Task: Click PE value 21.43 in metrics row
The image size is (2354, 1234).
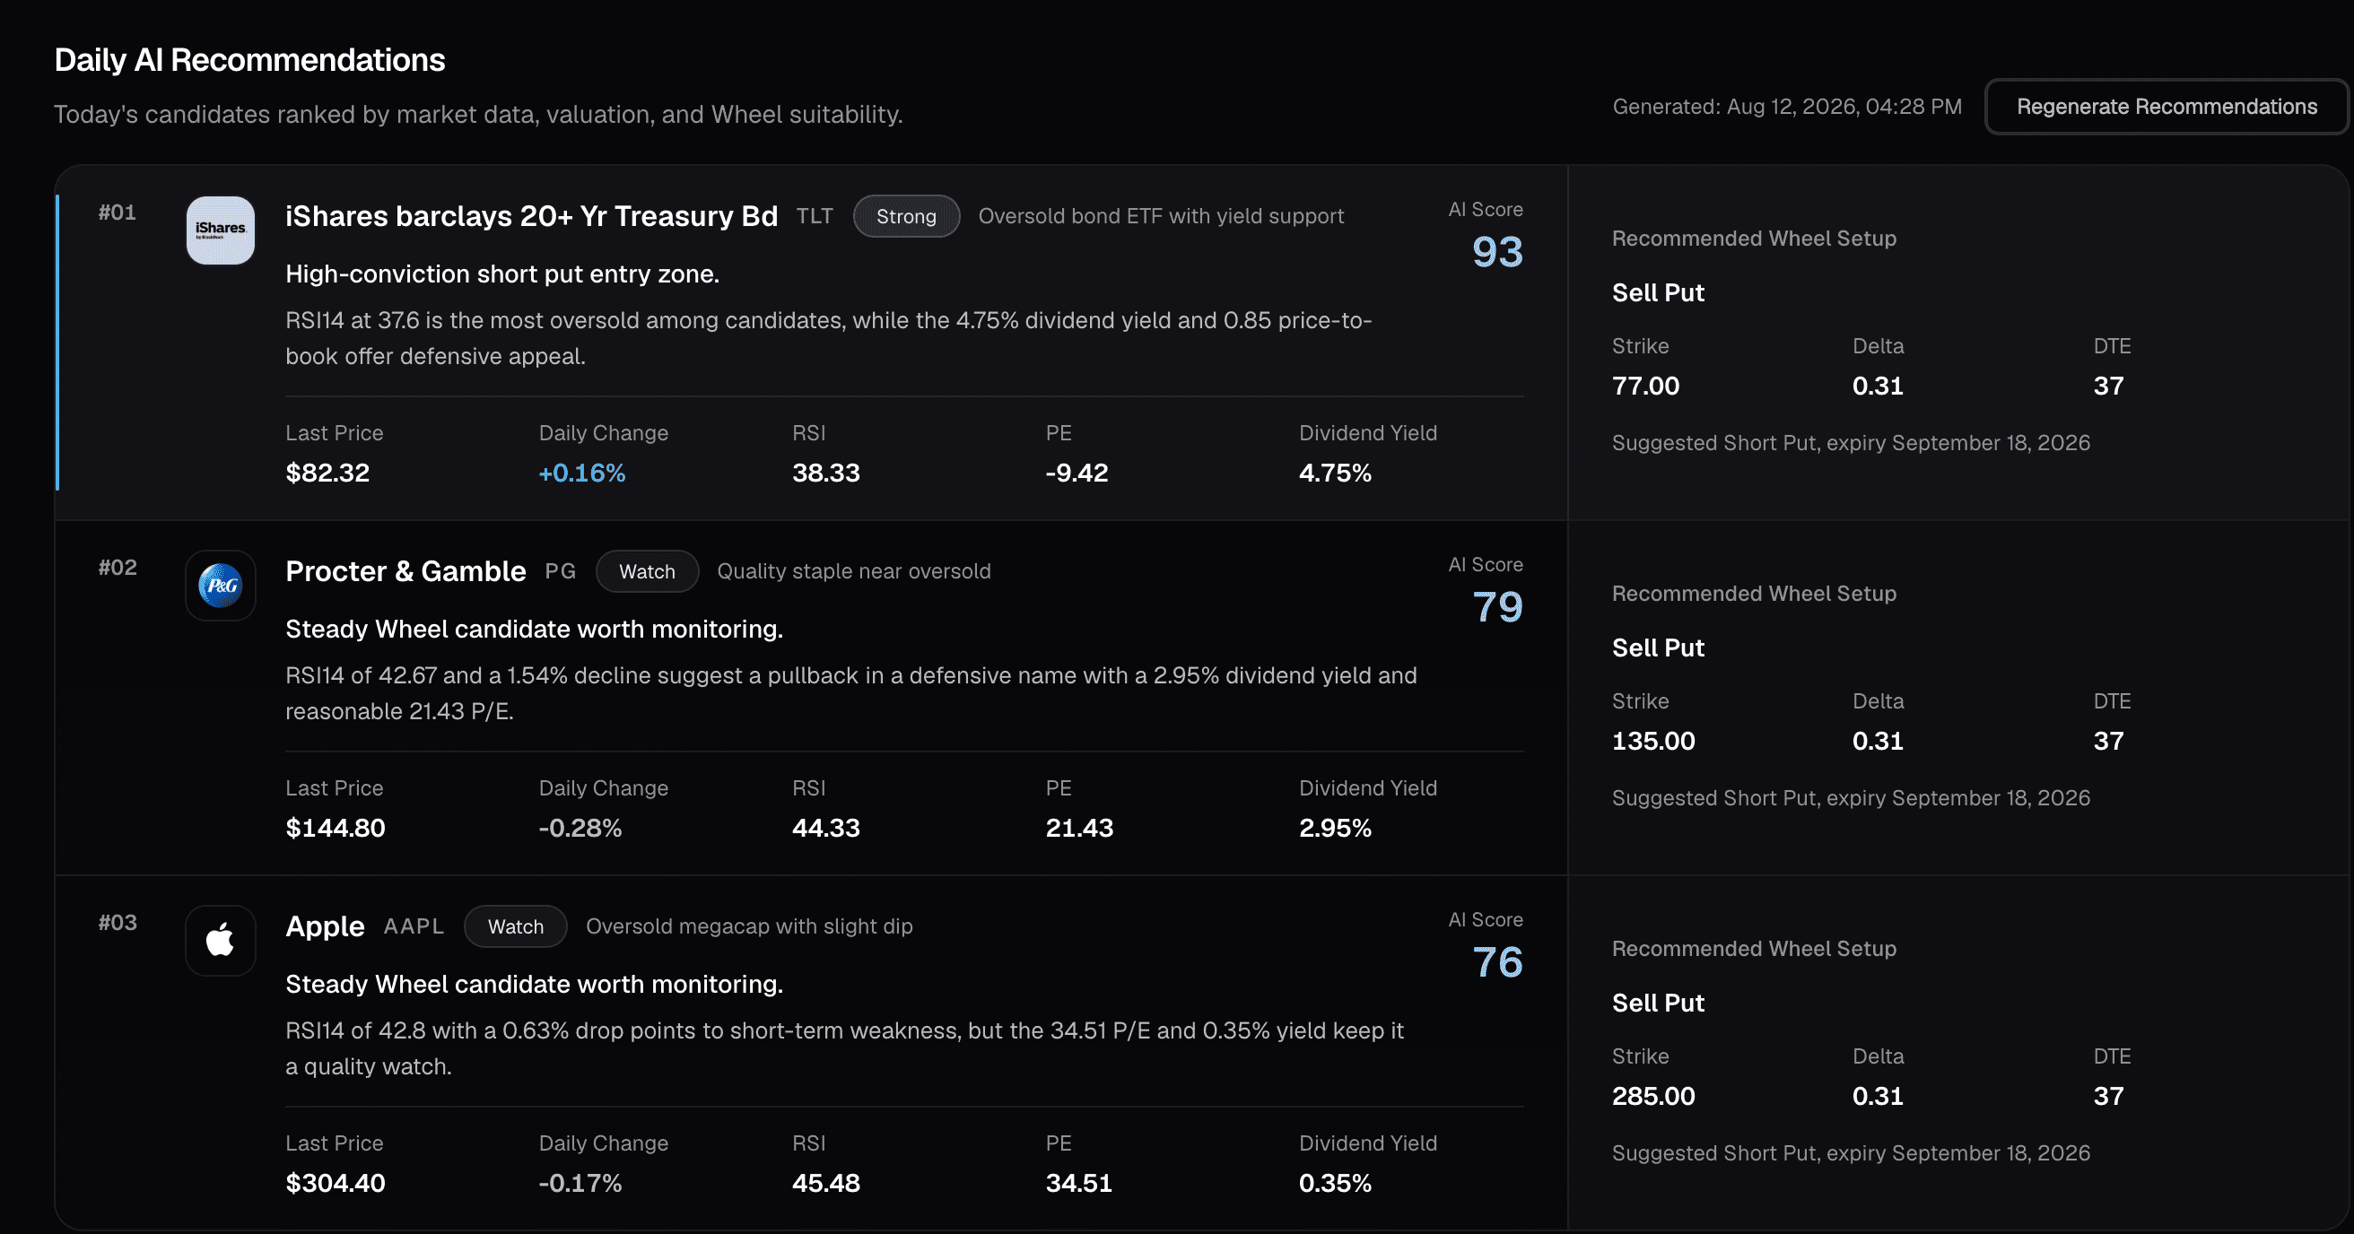Action: [x=1079, y=829]
